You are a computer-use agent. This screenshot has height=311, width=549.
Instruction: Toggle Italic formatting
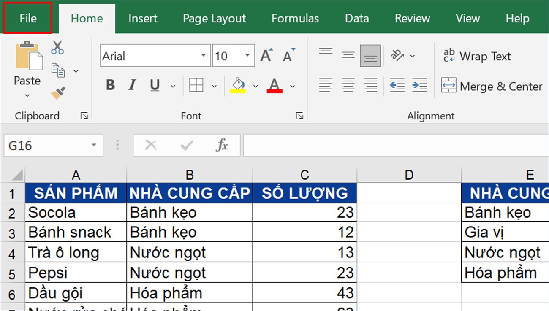click(132, 85)
